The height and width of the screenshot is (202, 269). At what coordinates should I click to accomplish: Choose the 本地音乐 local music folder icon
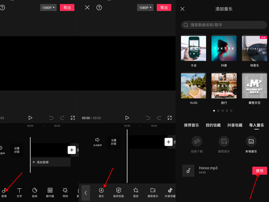click(252, 141)
